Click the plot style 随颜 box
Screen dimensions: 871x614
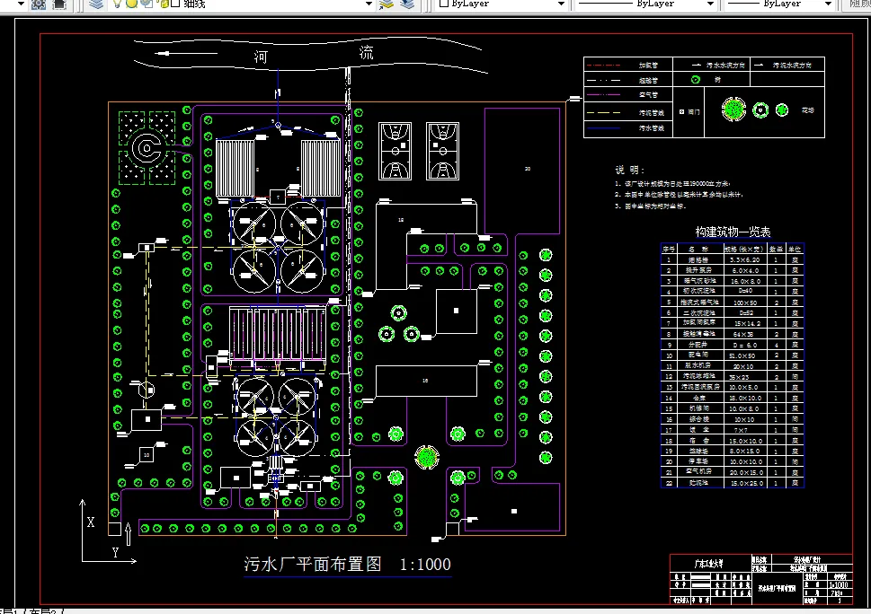(x=858, y=4)
